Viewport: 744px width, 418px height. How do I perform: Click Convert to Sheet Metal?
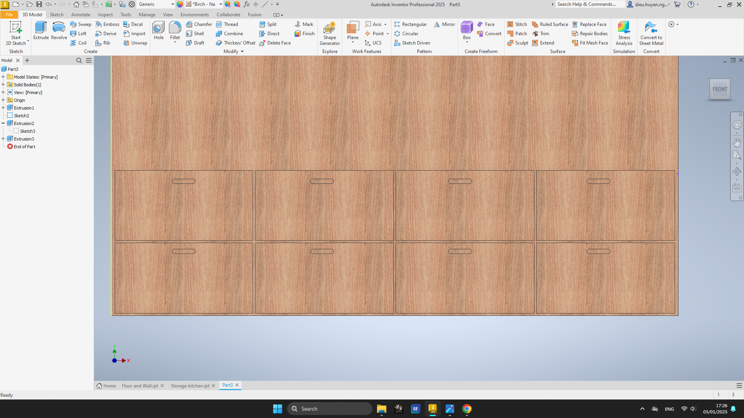[651, 33]
